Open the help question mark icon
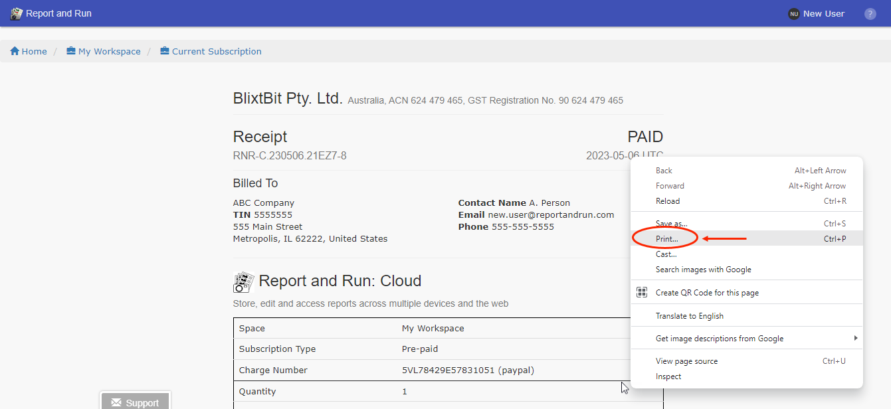Screen dimensions: 891x409 870,14
